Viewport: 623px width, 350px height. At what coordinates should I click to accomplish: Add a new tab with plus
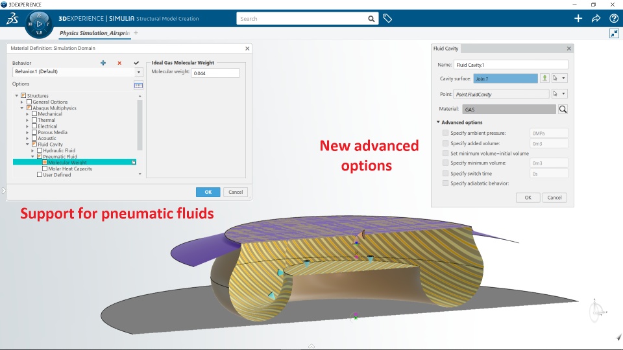[x=136, y=33]
